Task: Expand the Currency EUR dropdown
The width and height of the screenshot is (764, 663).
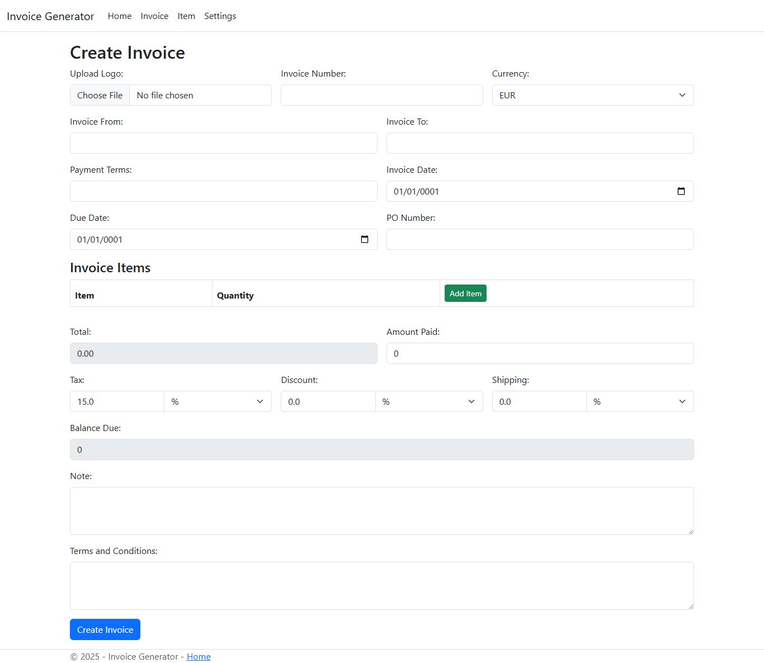Action: pos(592,95)
